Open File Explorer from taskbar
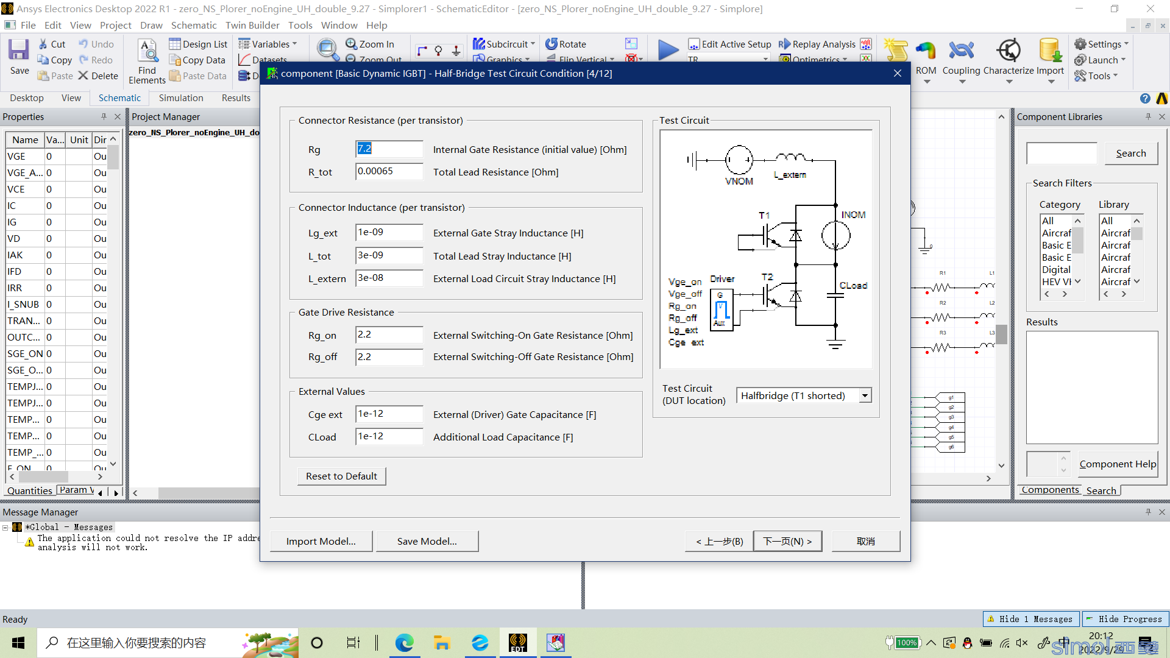The height and width of the screenshot is (658, 1170). (x=442, y=642)
